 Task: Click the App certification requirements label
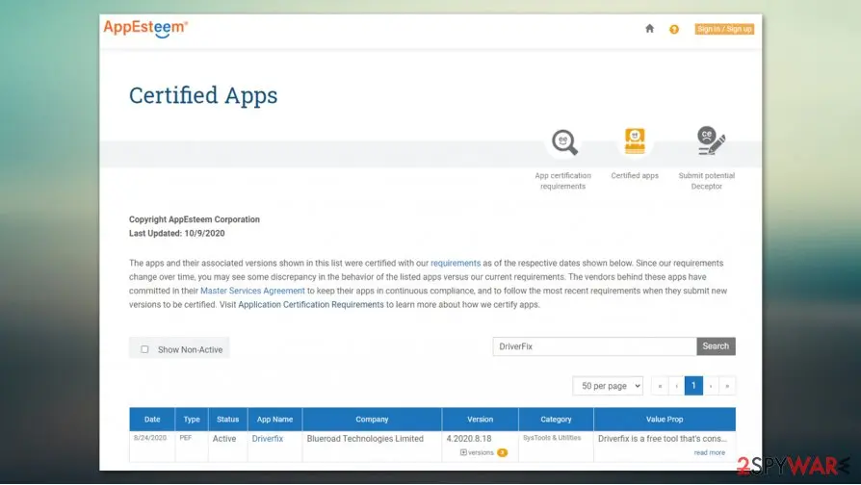562,181
